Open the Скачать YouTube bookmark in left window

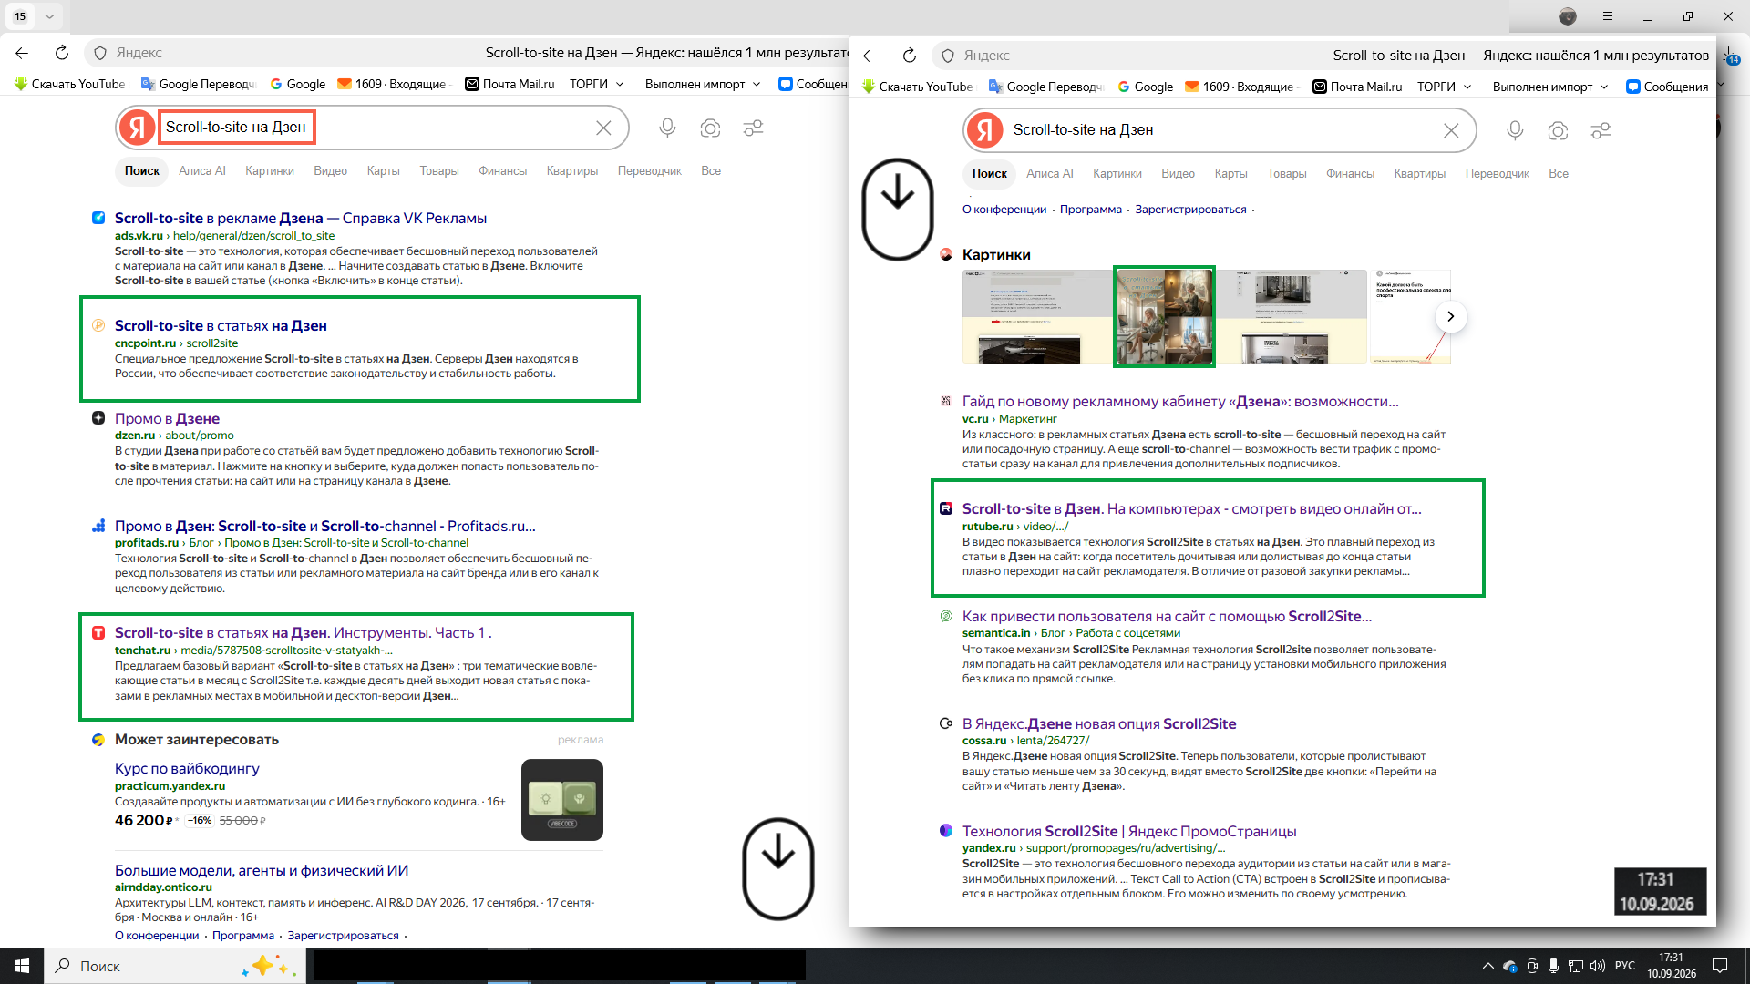coord(70,84)
